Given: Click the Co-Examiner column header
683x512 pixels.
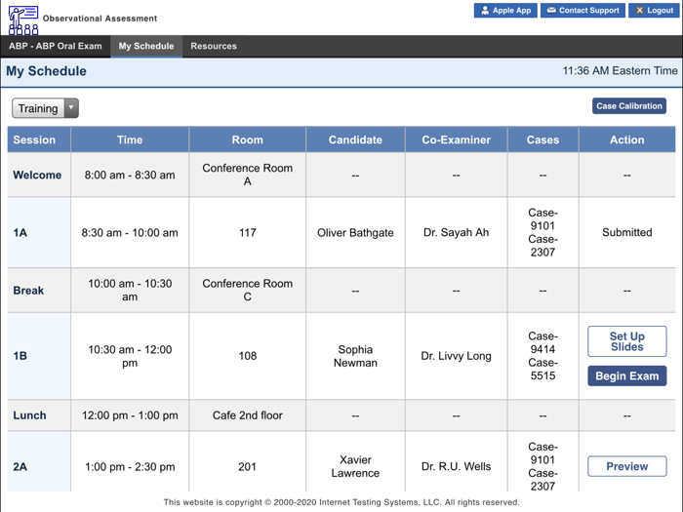Looking at the screenshot, I should (456, 139).
